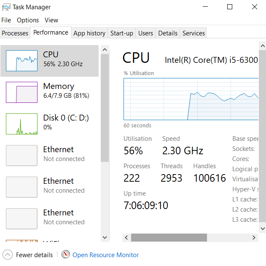Open Resource Monitor link

[105, 255]
